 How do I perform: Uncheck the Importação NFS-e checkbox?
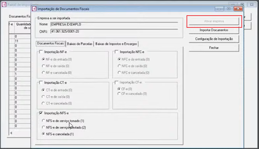41,113
